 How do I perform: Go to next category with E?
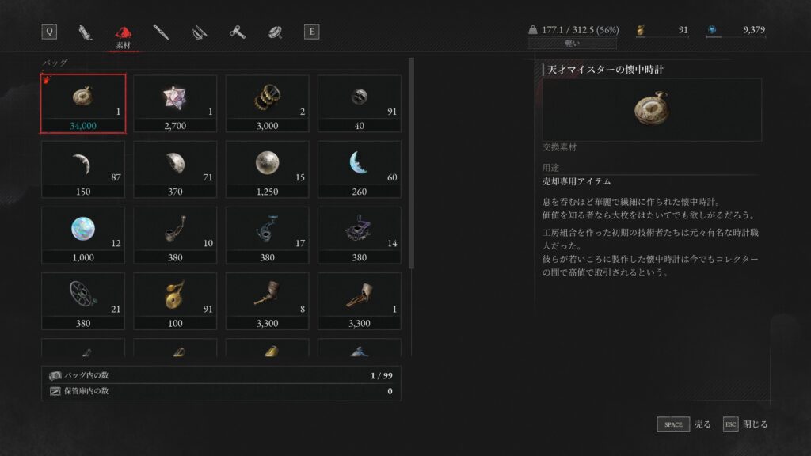pyautogui.click(x=311, y=32)
